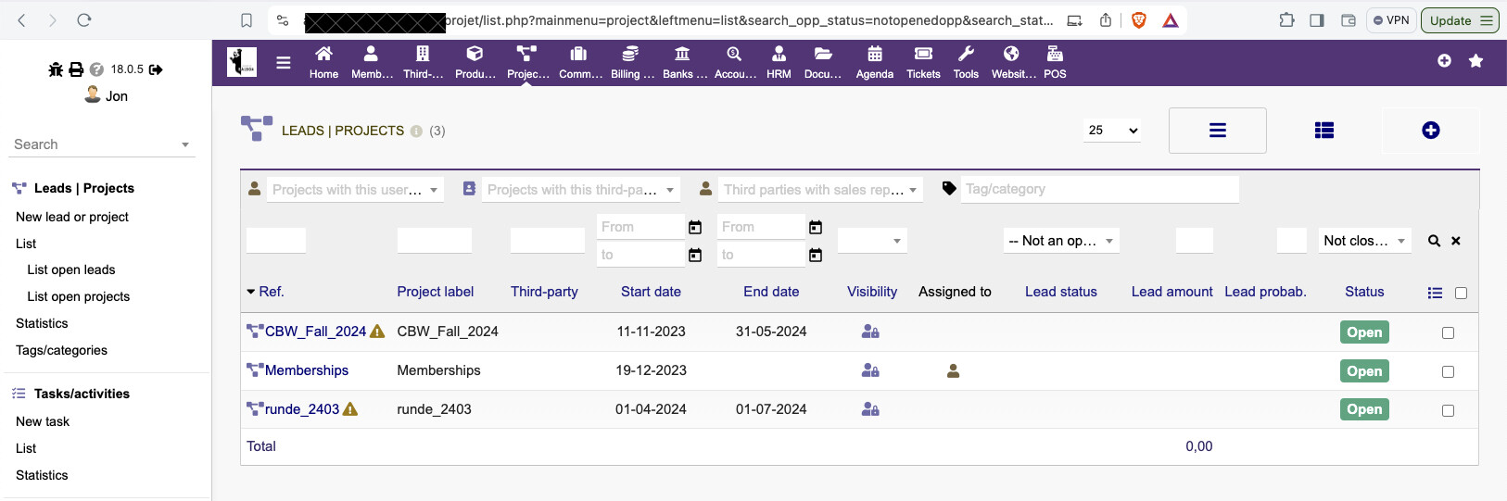Open the Agenda calendar icon
The width and height of the screenshot is (1507, 501).
pyautogui.click(x=875, y=54)
